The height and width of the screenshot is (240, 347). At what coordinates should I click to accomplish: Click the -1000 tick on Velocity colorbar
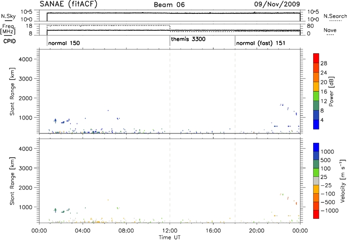(x=330, y=211)
